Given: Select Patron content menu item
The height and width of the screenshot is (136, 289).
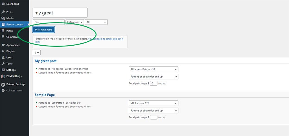Looking at the screenshot, I should point(15,24).
